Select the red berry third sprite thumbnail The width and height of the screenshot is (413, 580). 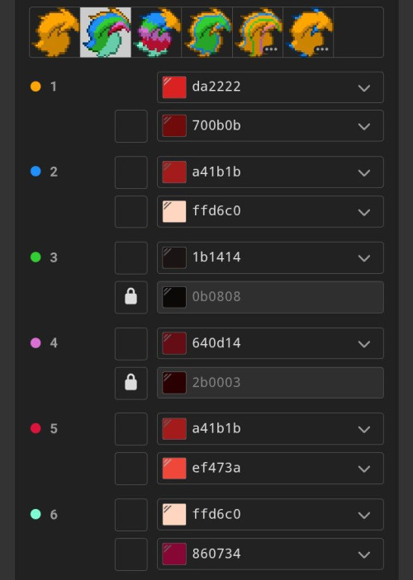coord(156,32)
